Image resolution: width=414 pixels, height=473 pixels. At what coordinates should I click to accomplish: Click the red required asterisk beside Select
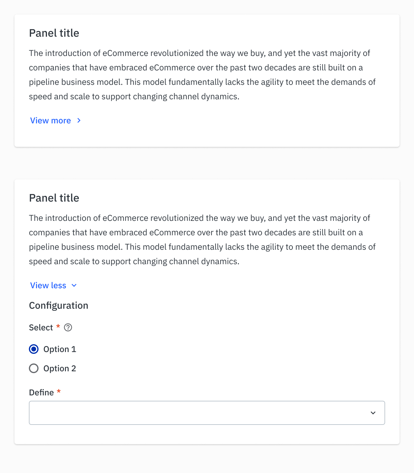pyautogui.click(x=58, y=326)
